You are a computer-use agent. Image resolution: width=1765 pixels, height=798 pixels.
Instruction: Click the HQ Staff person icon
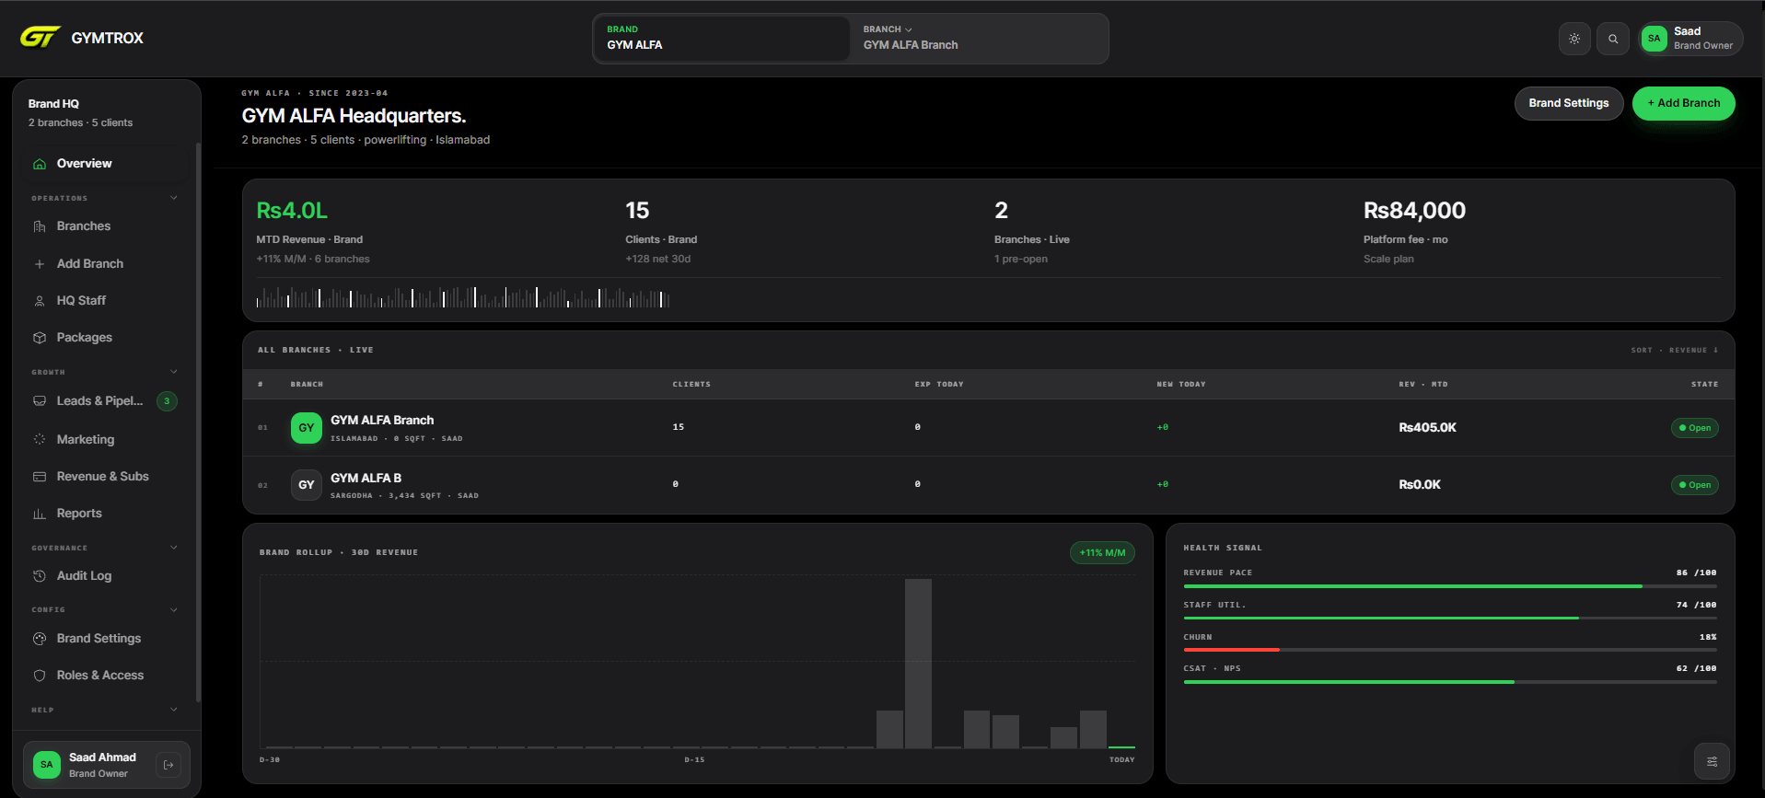(40, 301)
